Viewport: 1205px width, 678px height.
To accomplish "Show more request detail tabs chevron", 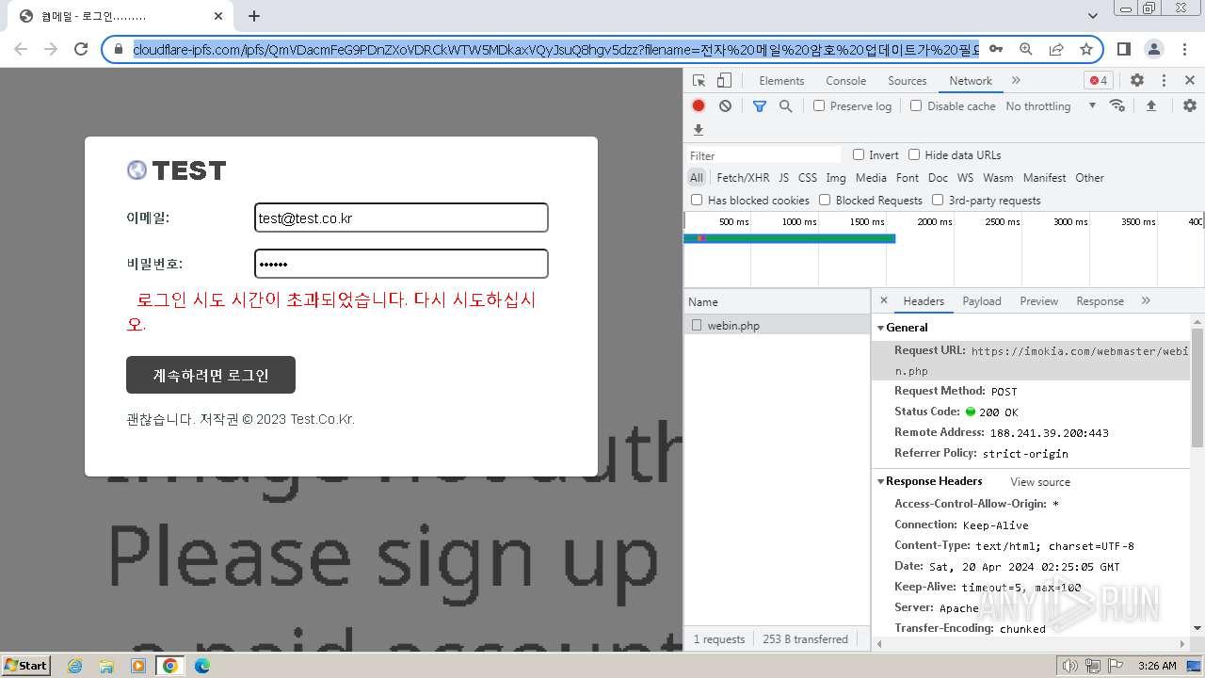I will [1146, 300].
